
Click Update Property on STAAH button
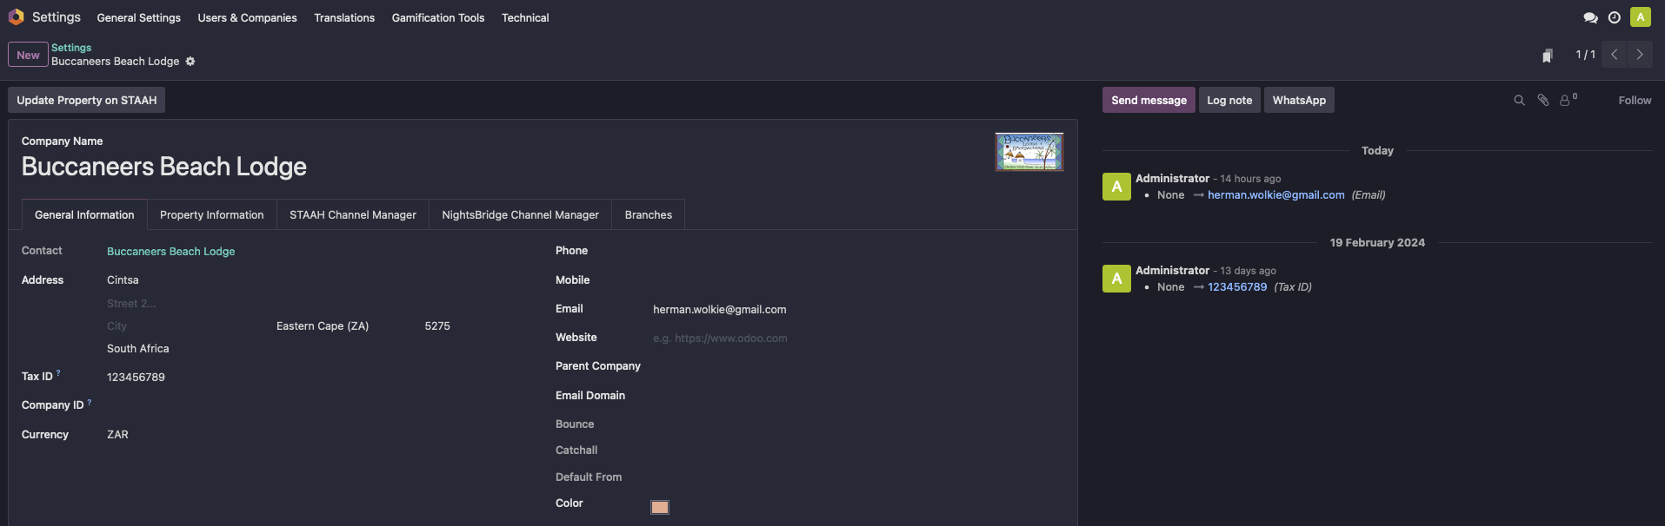[x=87, y=100]
